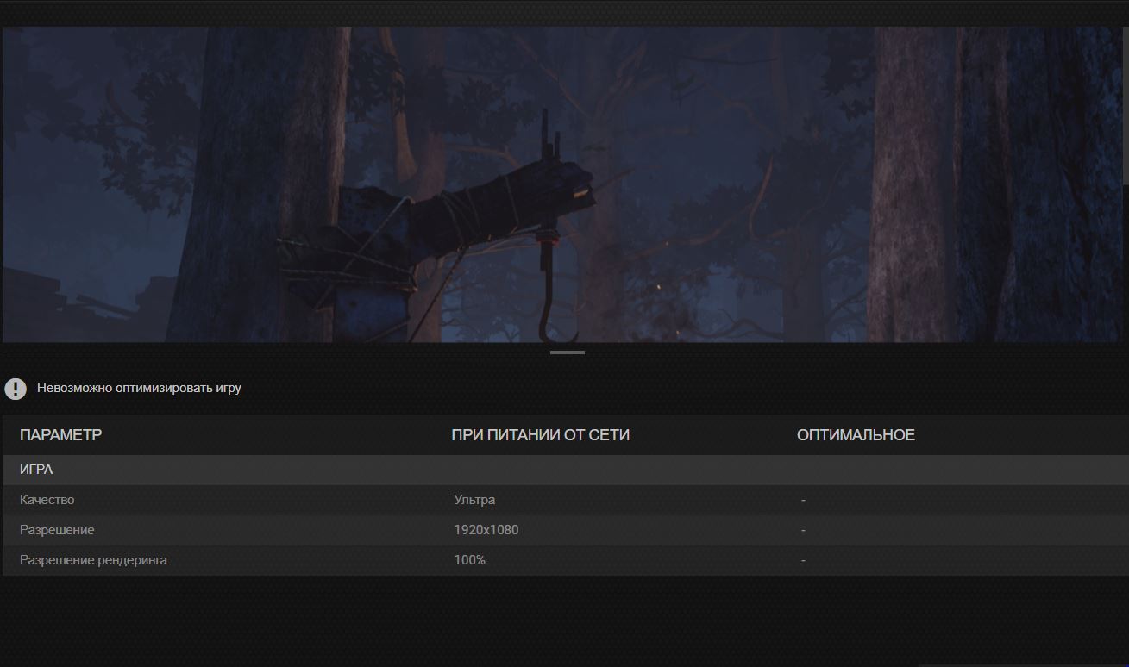Click the 'ПАРАМЕТР' column header
The image size is (1129, 667).
pyautogui.click(x=60, y=435)
